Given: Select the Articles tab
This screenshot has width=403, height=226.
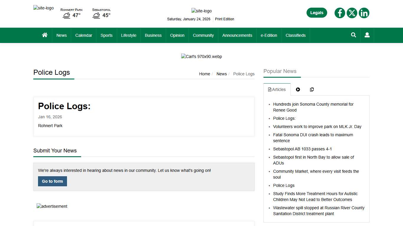Looking at the screenshot, I should pos(277,89).
